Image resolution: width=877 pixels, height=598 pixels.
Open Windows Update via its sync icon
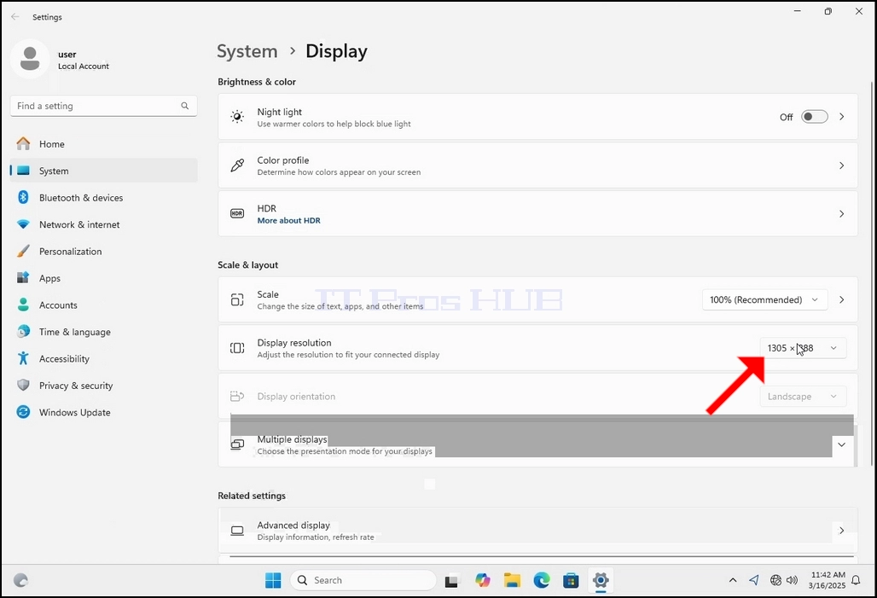point(23,412)
